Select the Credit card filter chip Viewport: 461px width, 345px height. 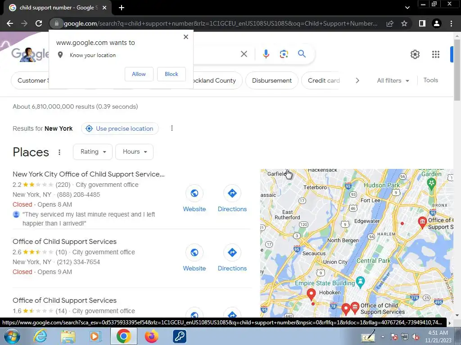[x=321, y=80]
